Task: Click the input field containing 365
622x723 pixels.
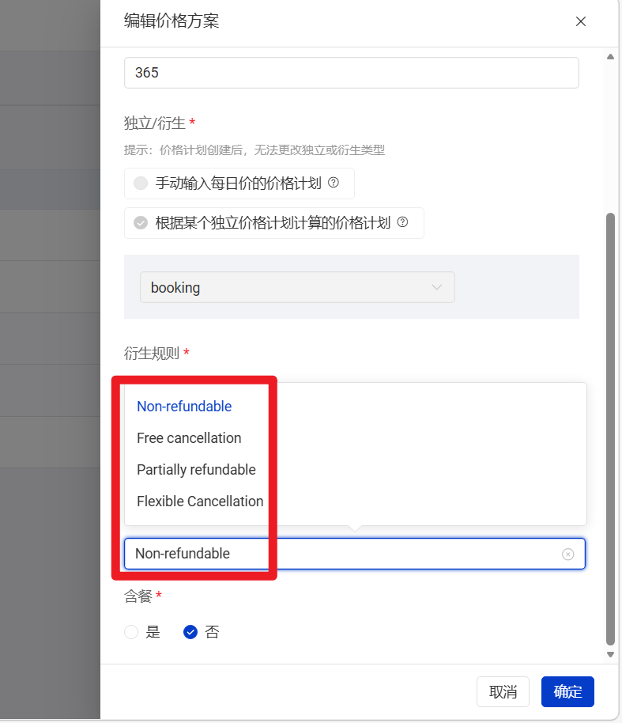Action: (x=351, y=73)
